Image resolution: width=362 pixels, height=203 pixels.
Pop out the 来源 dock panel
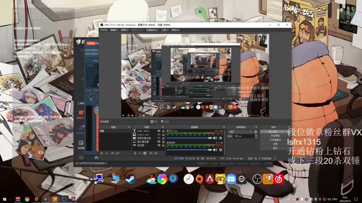pos(163,127)
